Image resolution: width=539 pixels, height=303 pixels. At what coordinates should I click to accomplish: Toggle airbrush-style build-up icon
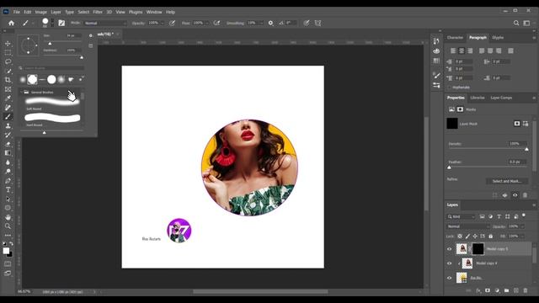(216, 23)
